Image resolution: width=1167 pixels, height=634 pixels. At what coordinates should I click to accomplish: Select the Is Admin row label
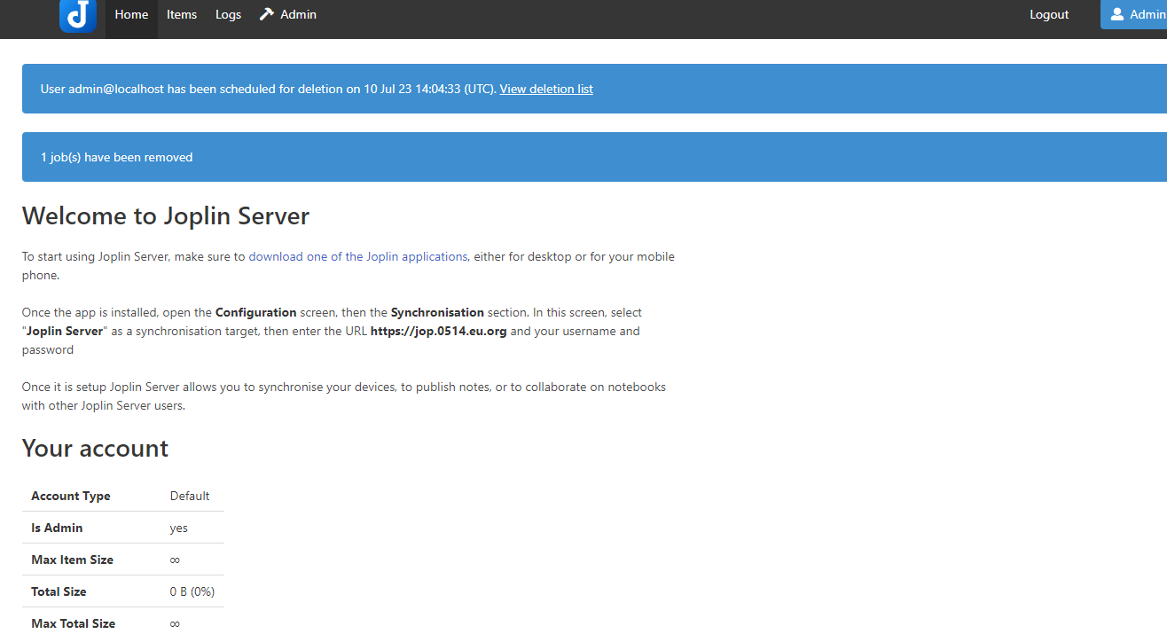coord(57,528)
